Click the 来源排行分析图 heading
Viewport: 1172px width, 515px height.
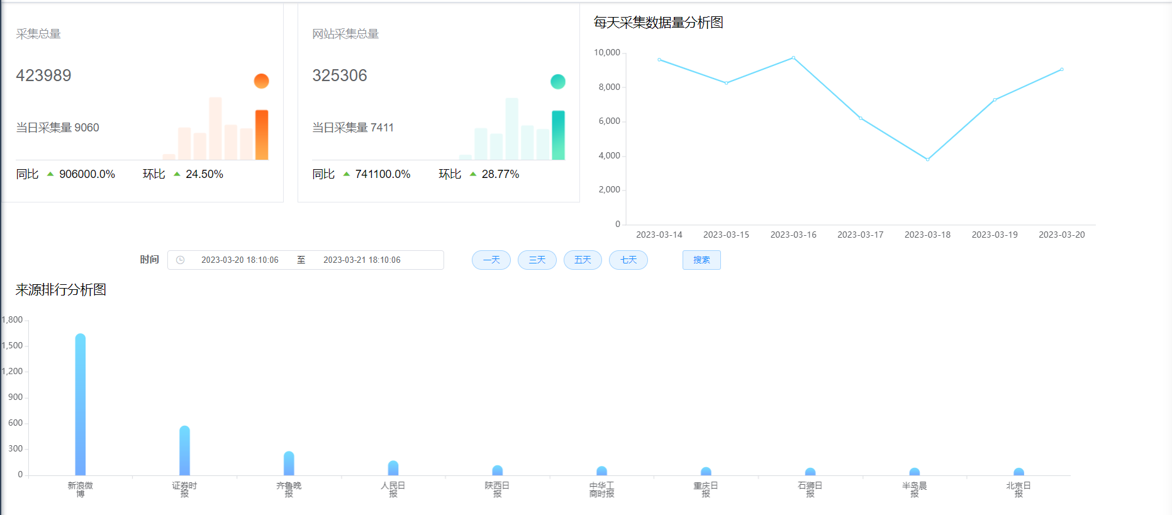click(x=61, y=290)
